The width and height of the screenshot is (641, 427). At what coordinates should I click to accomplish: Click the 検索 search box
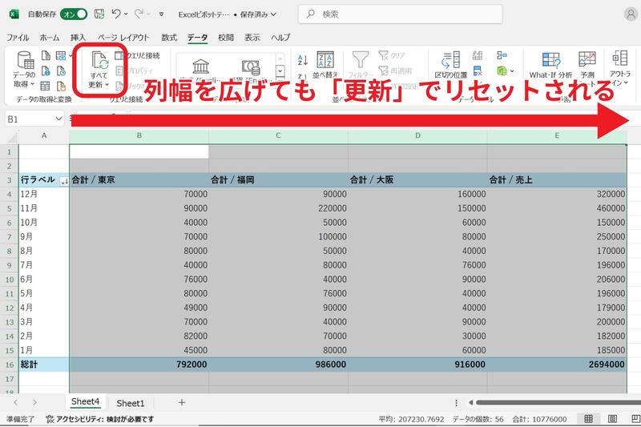pyautogui.click(x=400, y=14)
